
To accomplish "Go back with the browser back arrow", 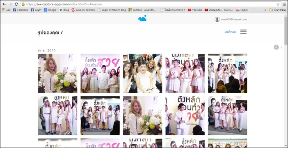I will click(4, 4).
